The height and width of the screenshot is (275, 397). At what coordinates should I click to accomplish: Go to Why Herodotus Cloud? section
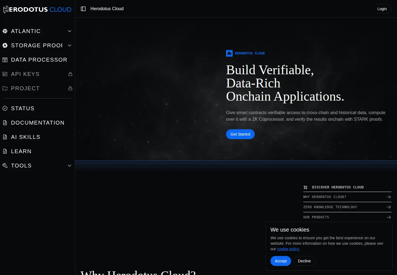(x=347, y=197)
